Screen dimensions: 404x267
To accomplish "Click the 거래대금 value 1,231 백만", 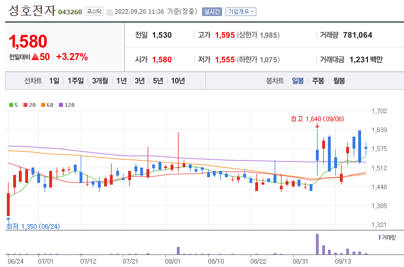I will point(366,59).
